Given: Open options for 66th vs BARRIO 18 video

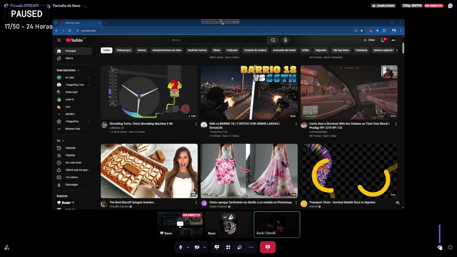Looking at the screenshot, I should 296,124.
